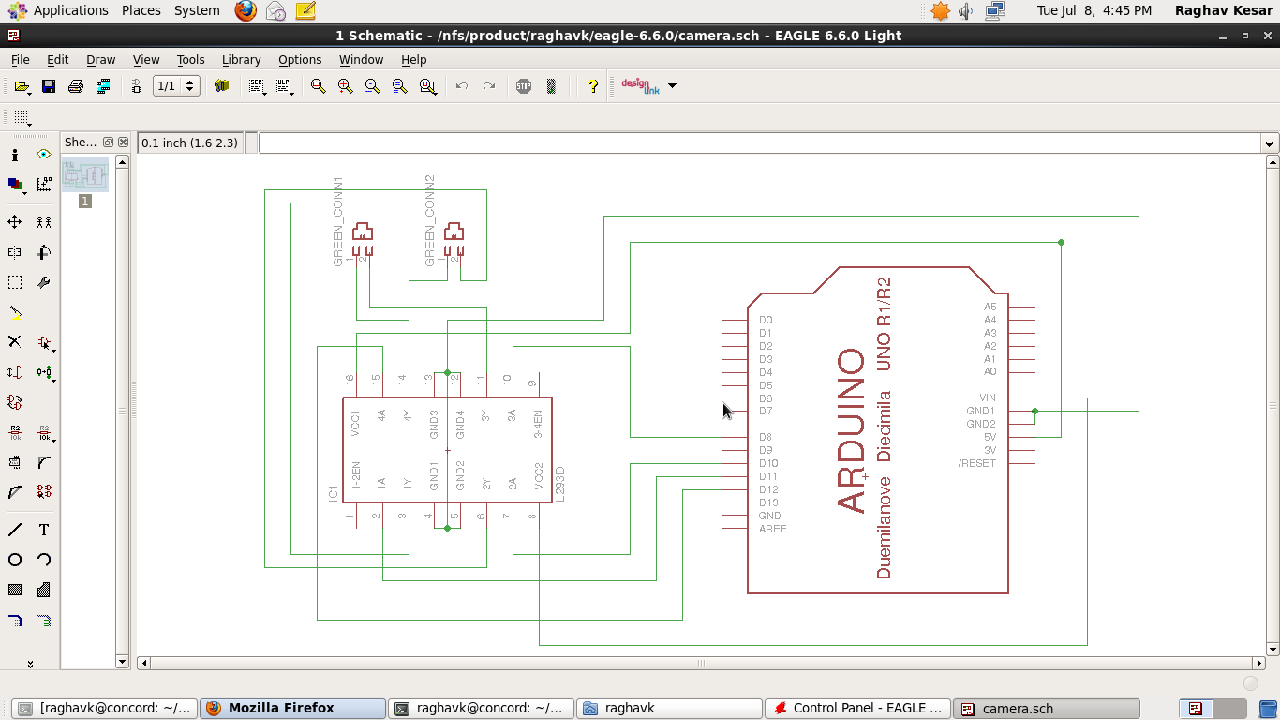Screen dimensions: 1280x720
Task: Select the Rectangle tool
Action: coord(15,590)
